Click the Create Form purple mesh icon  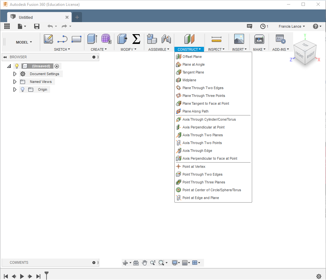106,39
